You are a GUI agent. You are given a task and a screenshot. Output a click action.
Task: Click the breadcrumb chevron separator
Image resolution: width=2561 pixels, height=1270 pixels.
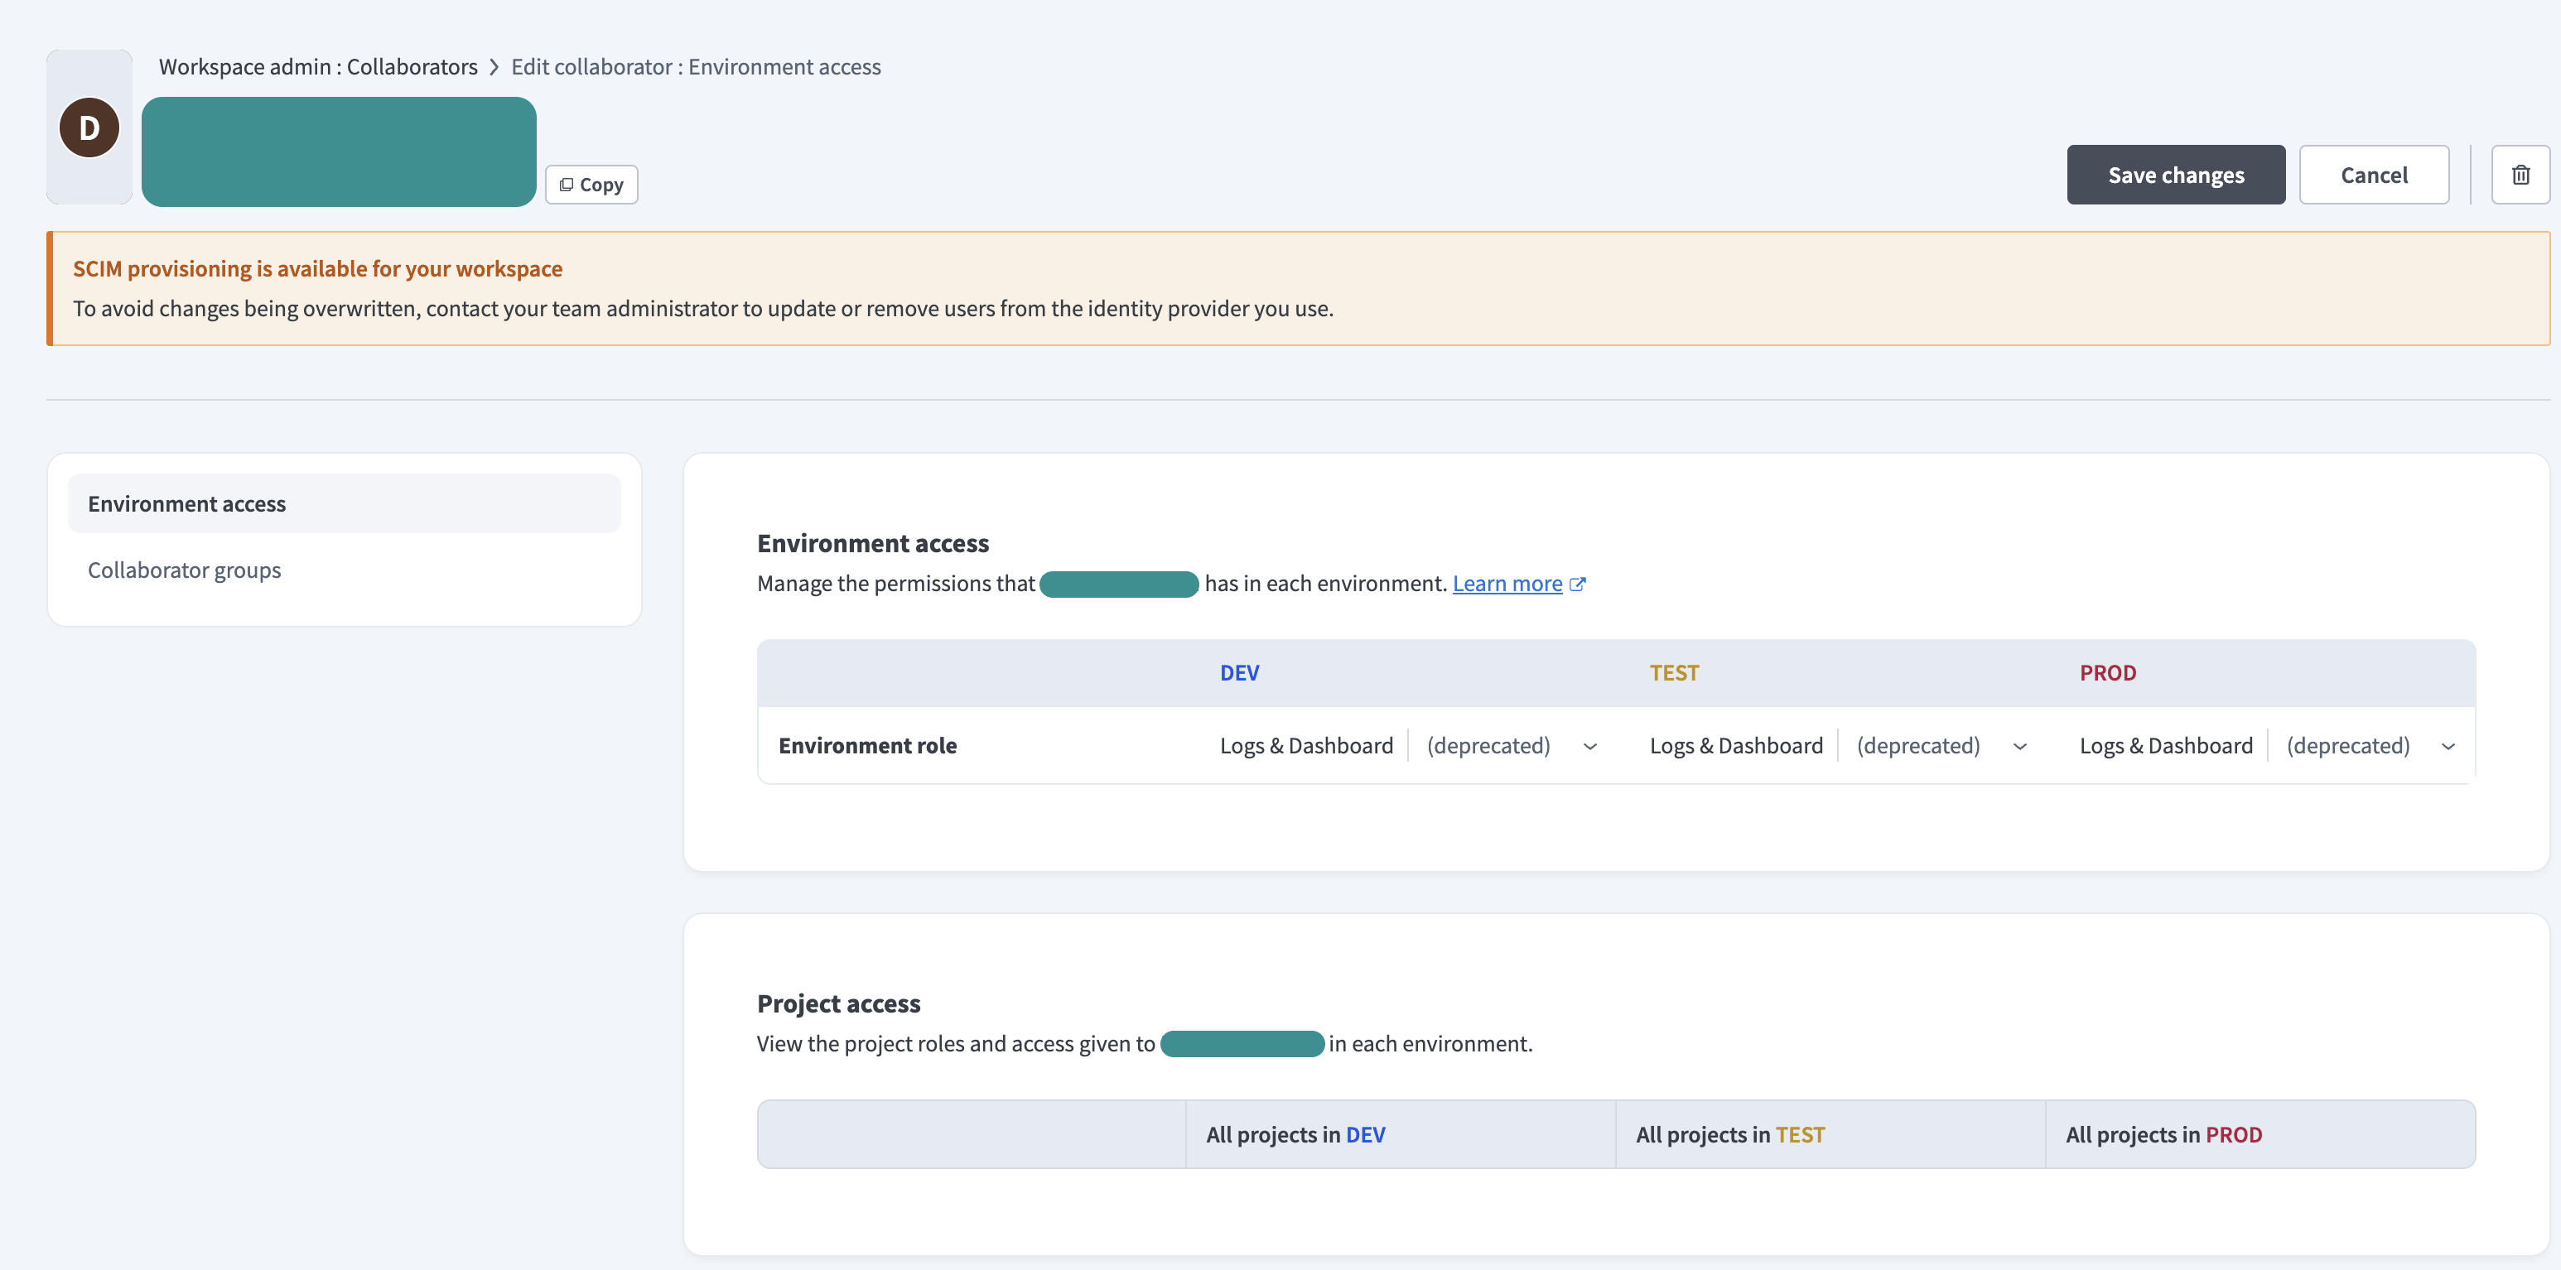(494, 66)
